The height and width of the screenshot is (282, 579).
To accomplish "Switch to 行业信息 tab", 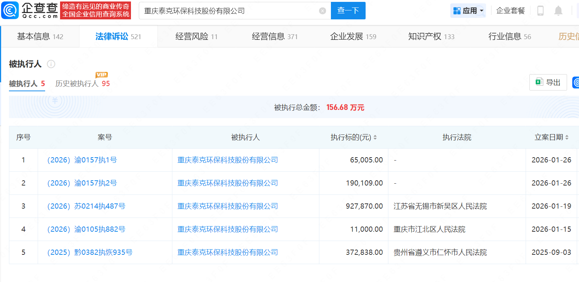I will coord(510,37).
